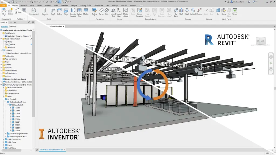Click the Place button in Component panel
The height and width of the screenshot is (155, 276).
coord(4,12)
